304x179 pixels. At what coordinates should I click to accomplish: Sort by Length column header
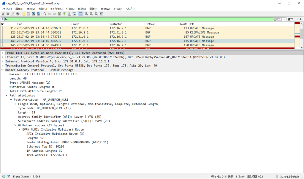click(184, 24)
